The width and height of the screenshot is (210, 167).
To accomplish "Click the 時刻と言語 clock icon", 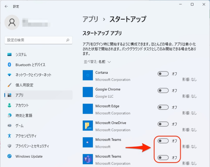I will tap(9, 115).
